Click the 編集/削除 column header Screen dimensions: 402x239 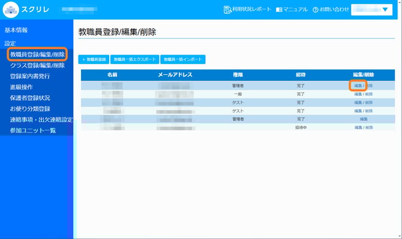click(x=364, y=75)
